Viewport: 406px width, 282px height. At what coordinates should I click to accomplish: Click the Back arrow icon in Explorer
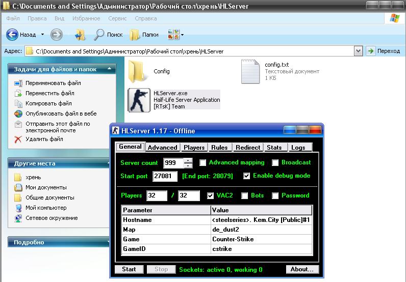click(12, 35)
